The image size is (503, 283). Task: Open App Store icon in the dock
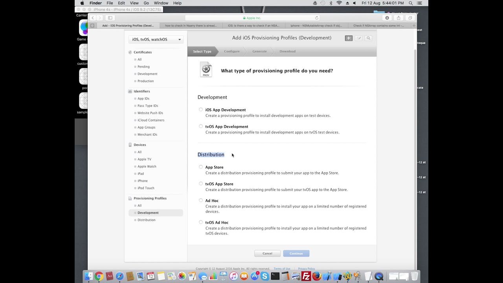(x=254, y=276)
